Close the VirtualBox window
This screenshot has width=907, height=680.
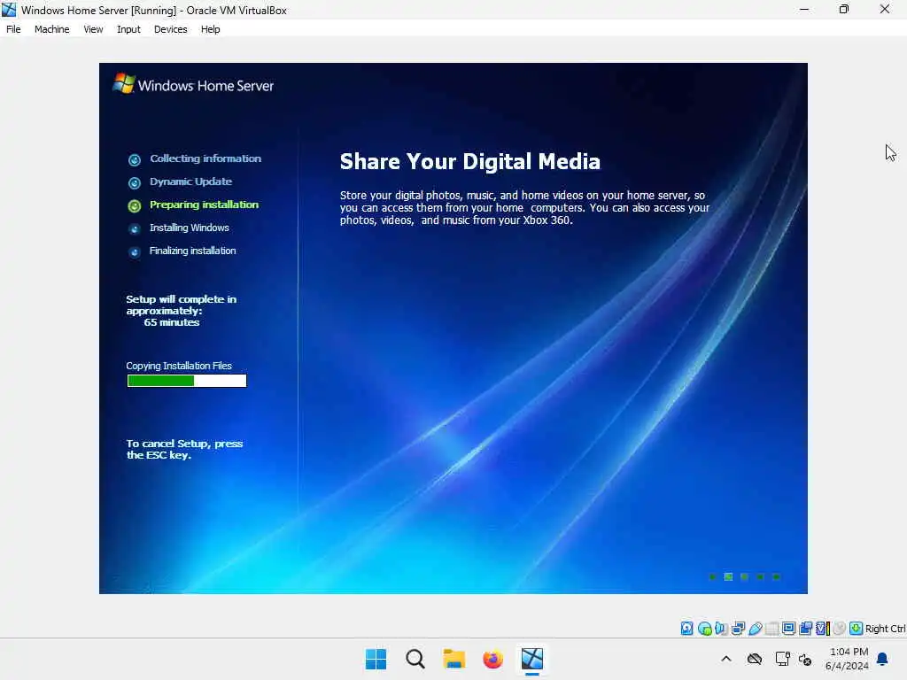(885, 9)
